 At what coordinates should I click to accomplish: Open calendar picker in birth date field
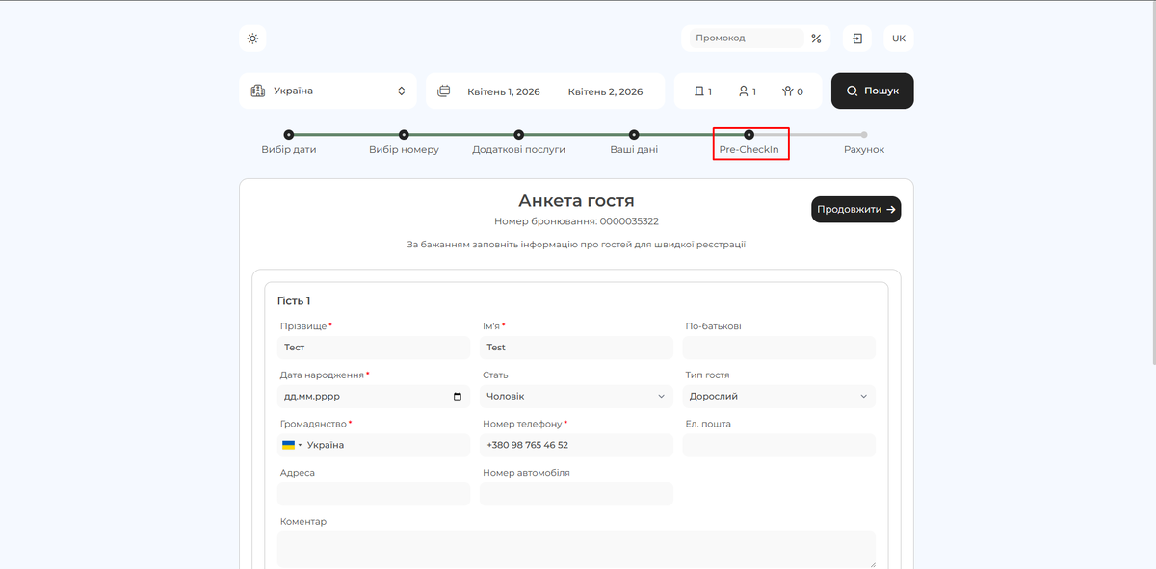pos(457,397)
